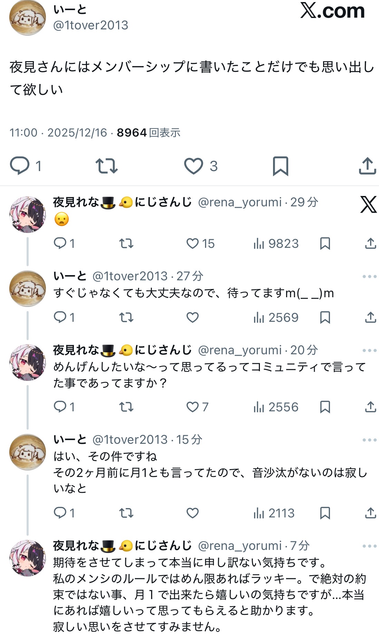Viewport: 379px width, 637px height.
Task: Open more options on the 15分 reply
Action: tap(369, 440)
